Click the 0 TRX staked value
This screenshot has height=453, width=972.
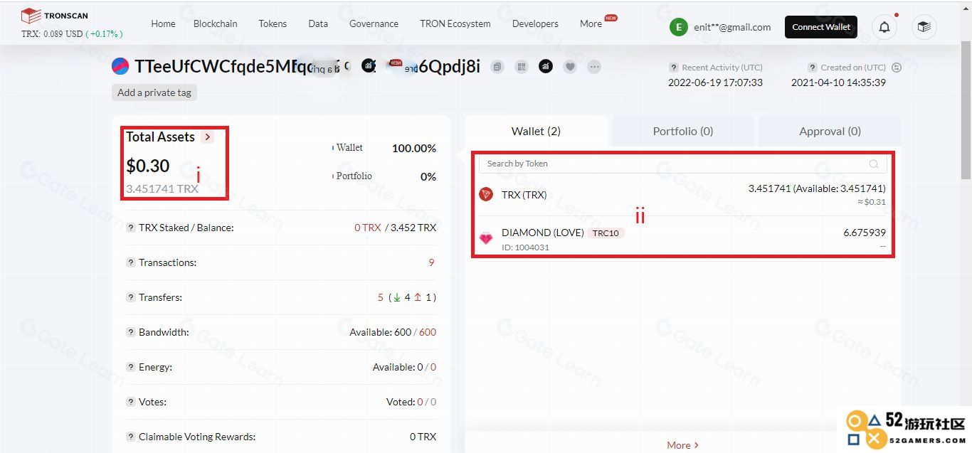pos(368,228)
